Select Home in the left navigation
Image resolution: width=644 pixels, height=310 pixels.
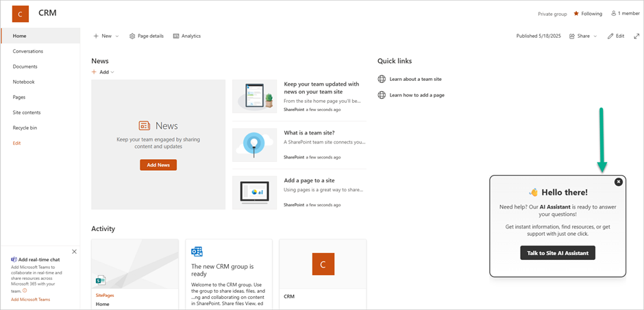tap(40, 36)
